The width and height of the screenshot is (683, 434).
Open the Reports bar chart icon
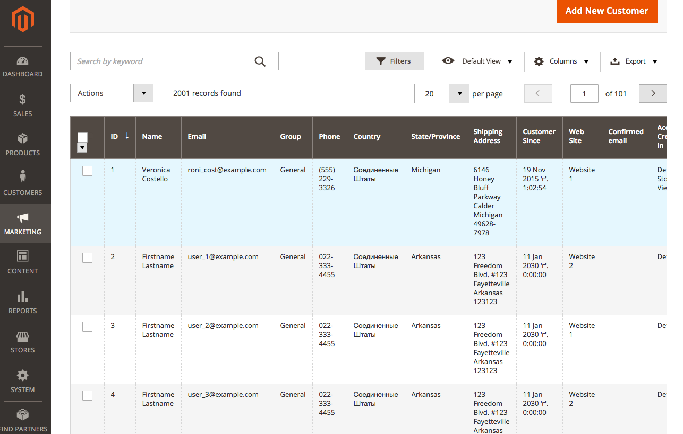click(22, 296)
